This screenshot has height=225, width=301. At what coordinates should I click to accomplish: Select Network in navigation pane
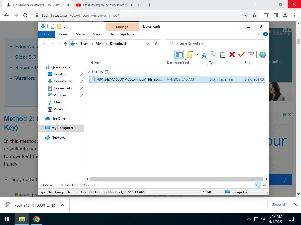(x=58, y=137)
